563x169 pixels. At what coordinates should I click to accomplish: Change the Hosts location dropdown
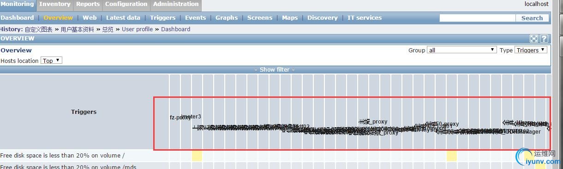coord(51,61)
